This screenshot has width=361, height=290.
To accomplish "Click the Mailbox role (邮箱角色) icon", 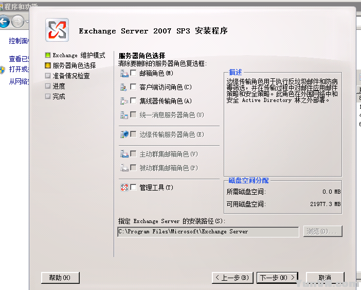I will click(x=124, y=74).
